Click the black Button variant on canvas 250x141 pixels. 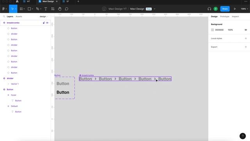click(63, 92)
